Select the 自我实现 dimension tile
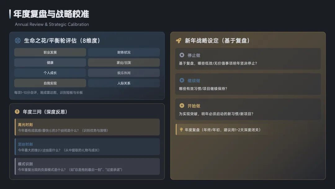The image size is (335, 189). 50,83
